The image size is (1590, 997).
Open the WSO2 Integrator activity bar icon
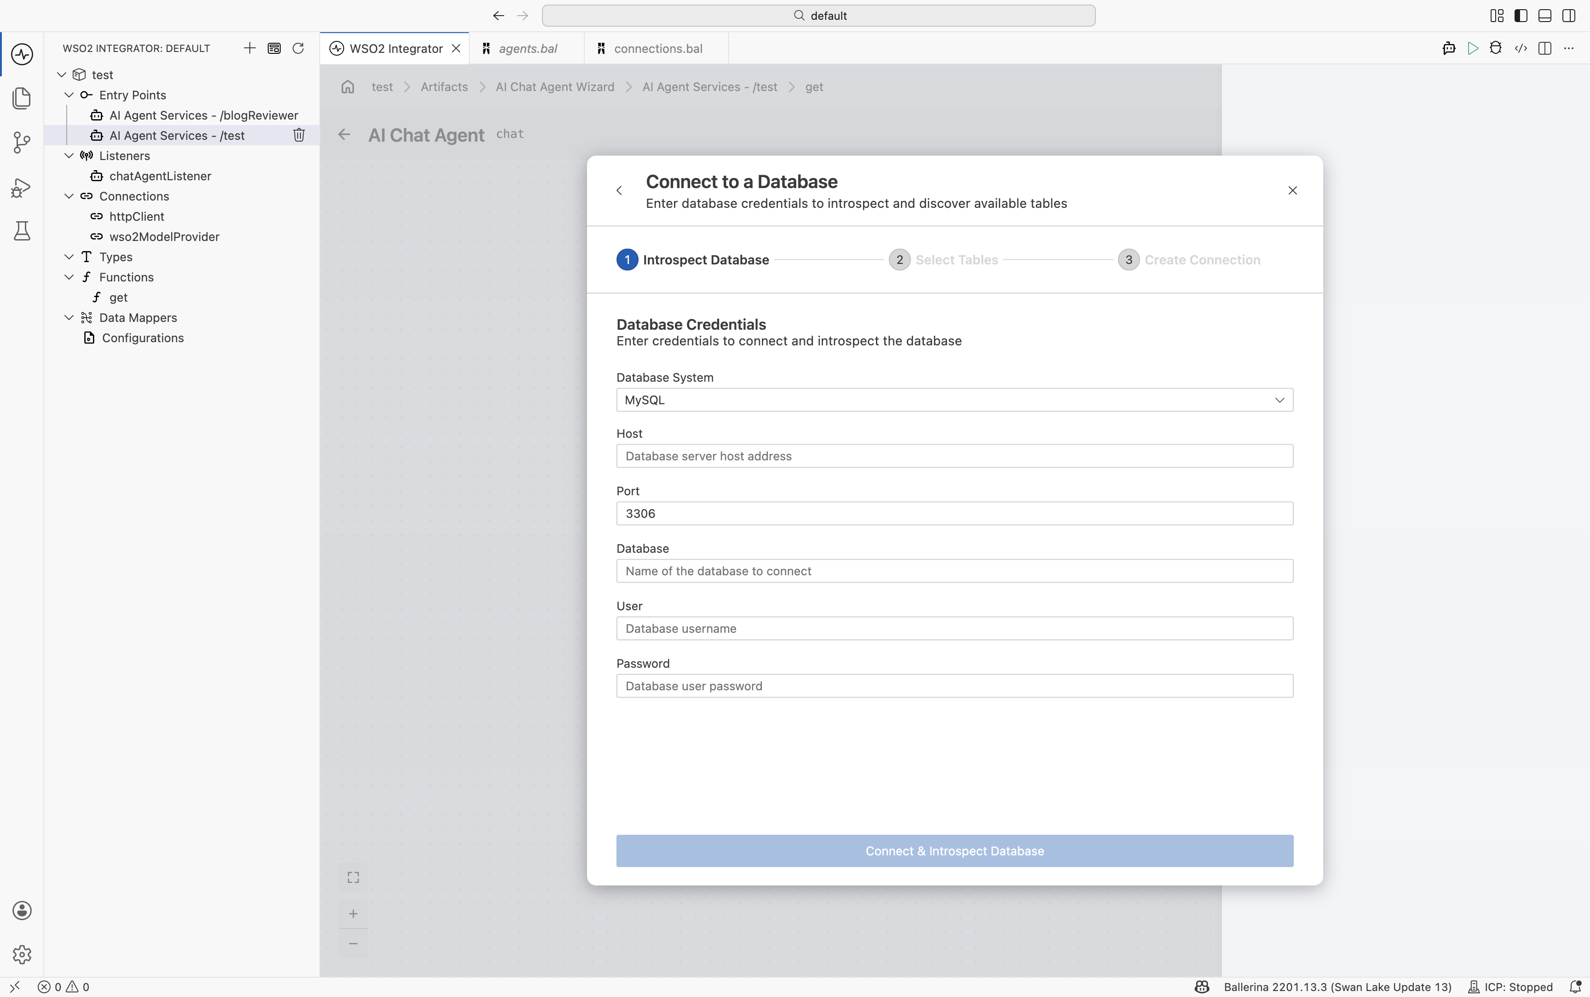(22, 54)
